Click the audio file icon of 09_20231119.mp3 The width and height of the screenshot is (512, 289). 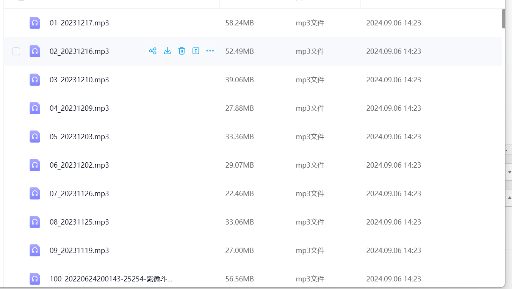pos(35,250)
